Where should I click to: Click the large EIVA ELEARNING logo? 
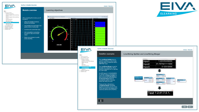(x=177, y=9)
